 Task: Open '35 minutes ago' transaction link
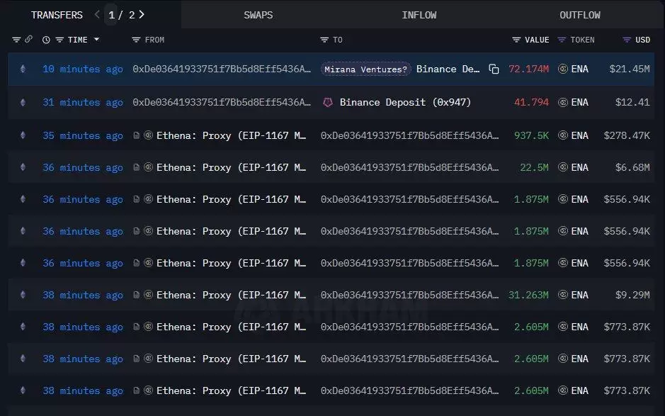pyautogui.click(x=83, y=135)
